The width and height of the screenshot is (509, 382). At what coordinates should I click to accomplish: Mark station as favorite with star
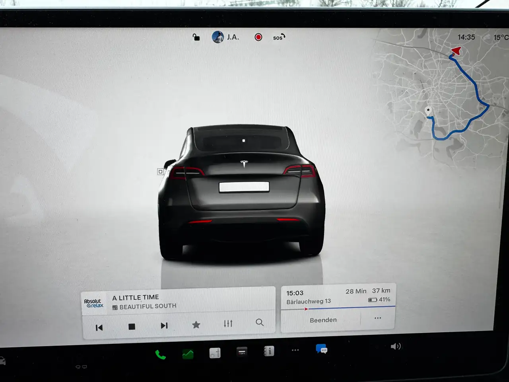coord(196,325)
